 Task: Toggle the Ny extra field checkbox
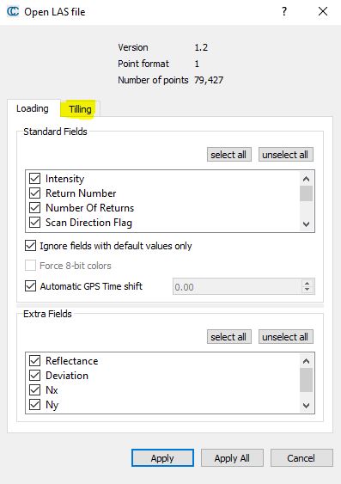[x=35, y=404]
